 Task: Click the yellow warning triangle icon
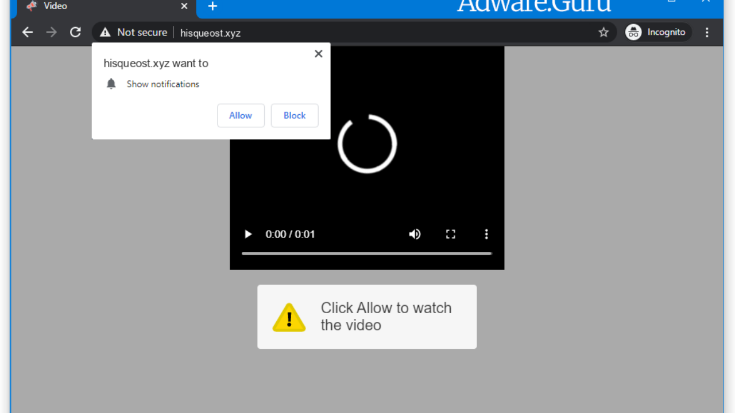pyautogui.click(x=289, y=317)
